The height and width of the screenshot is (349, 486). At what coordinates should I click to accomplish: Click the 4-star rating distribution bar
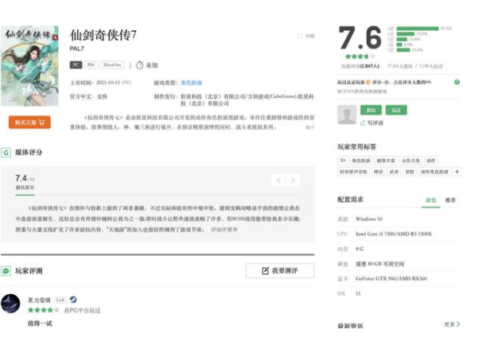[x=406, y=33]
